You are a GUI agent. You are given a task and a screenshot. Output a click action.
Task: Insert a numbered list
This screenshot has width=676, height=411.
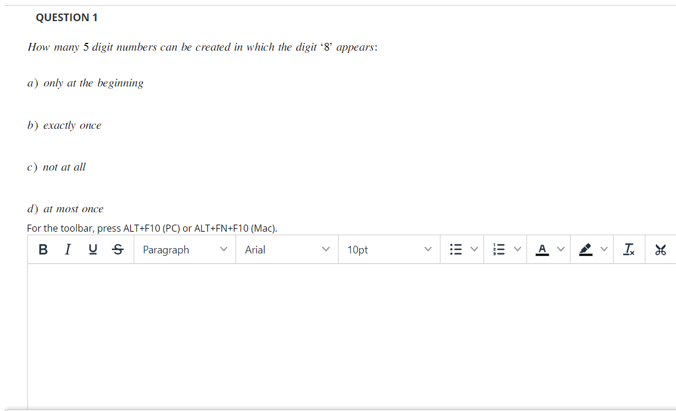tap(498, 249)
